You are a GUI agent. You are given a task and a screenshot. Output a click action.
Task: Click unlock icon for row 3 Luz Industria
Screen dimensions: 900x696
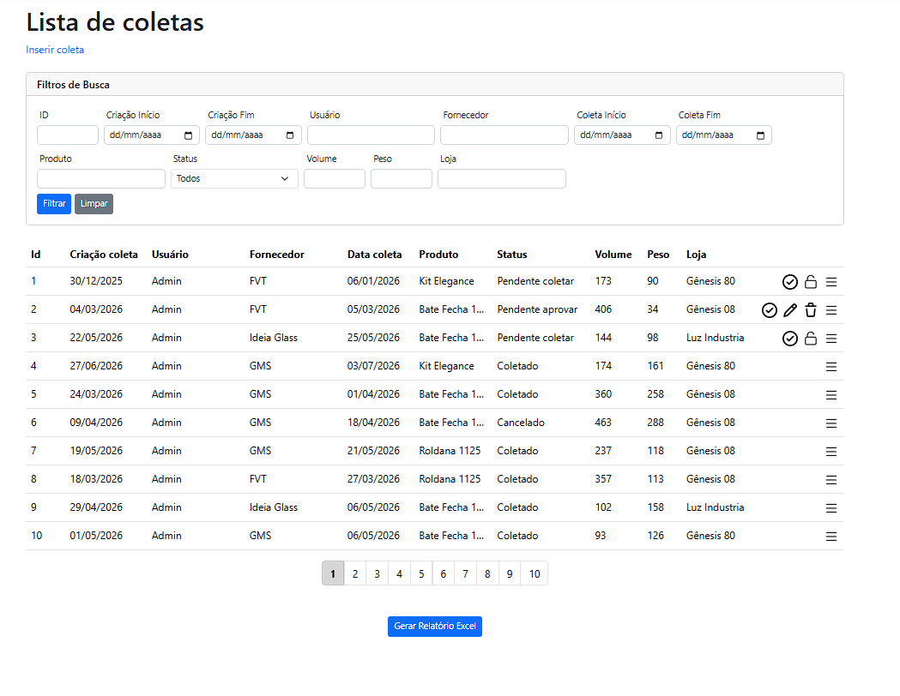pos(811,339)
